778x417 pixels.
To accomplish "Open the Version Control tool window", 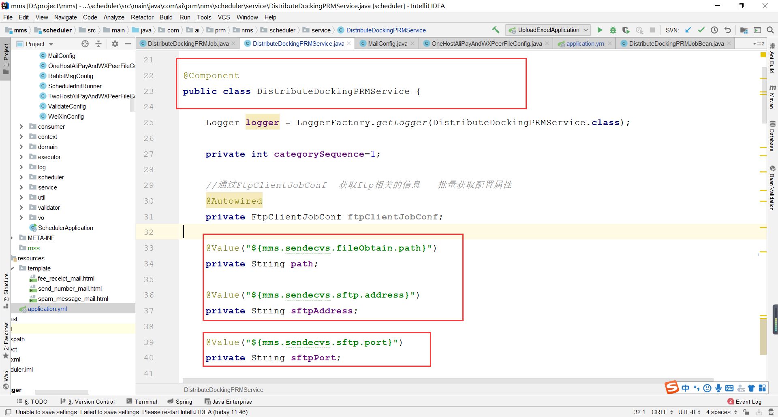I will [x=88, y=402].
